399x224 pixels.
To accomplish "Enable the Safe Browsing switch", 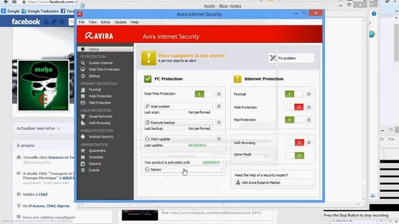I will tap(295, 142).
